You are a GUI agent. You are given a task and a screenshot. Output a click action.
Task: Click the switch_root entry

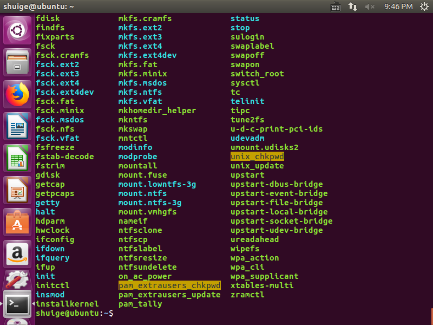pos(258,74)
